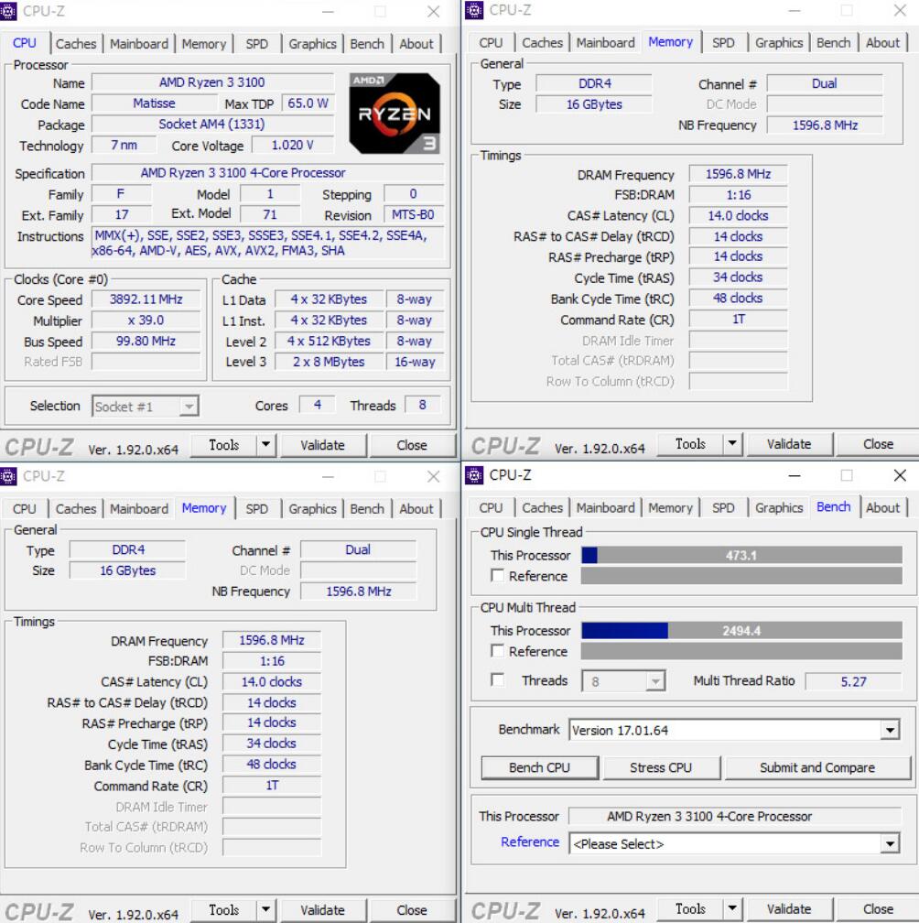Open the About tab in the Bench window
Screen dimensions: 919x923
point(882,507)
